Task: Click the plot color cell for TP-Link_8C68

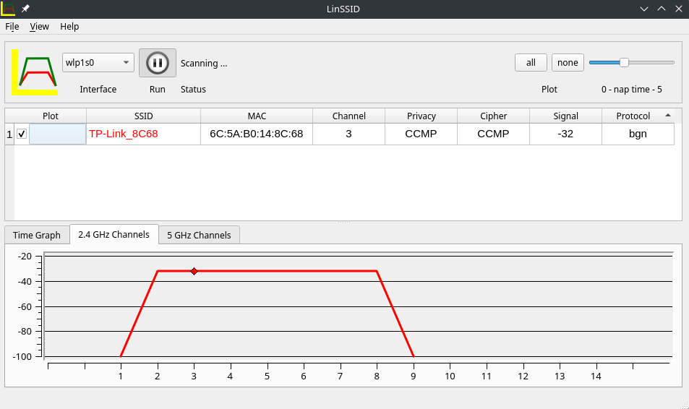Action: coord(57,134)
